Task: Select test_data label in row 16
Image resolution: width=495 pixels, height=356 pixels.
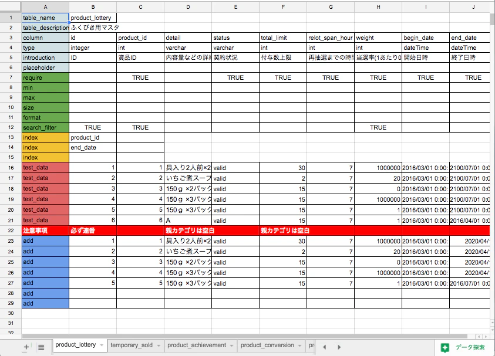Action: point(45,167)
